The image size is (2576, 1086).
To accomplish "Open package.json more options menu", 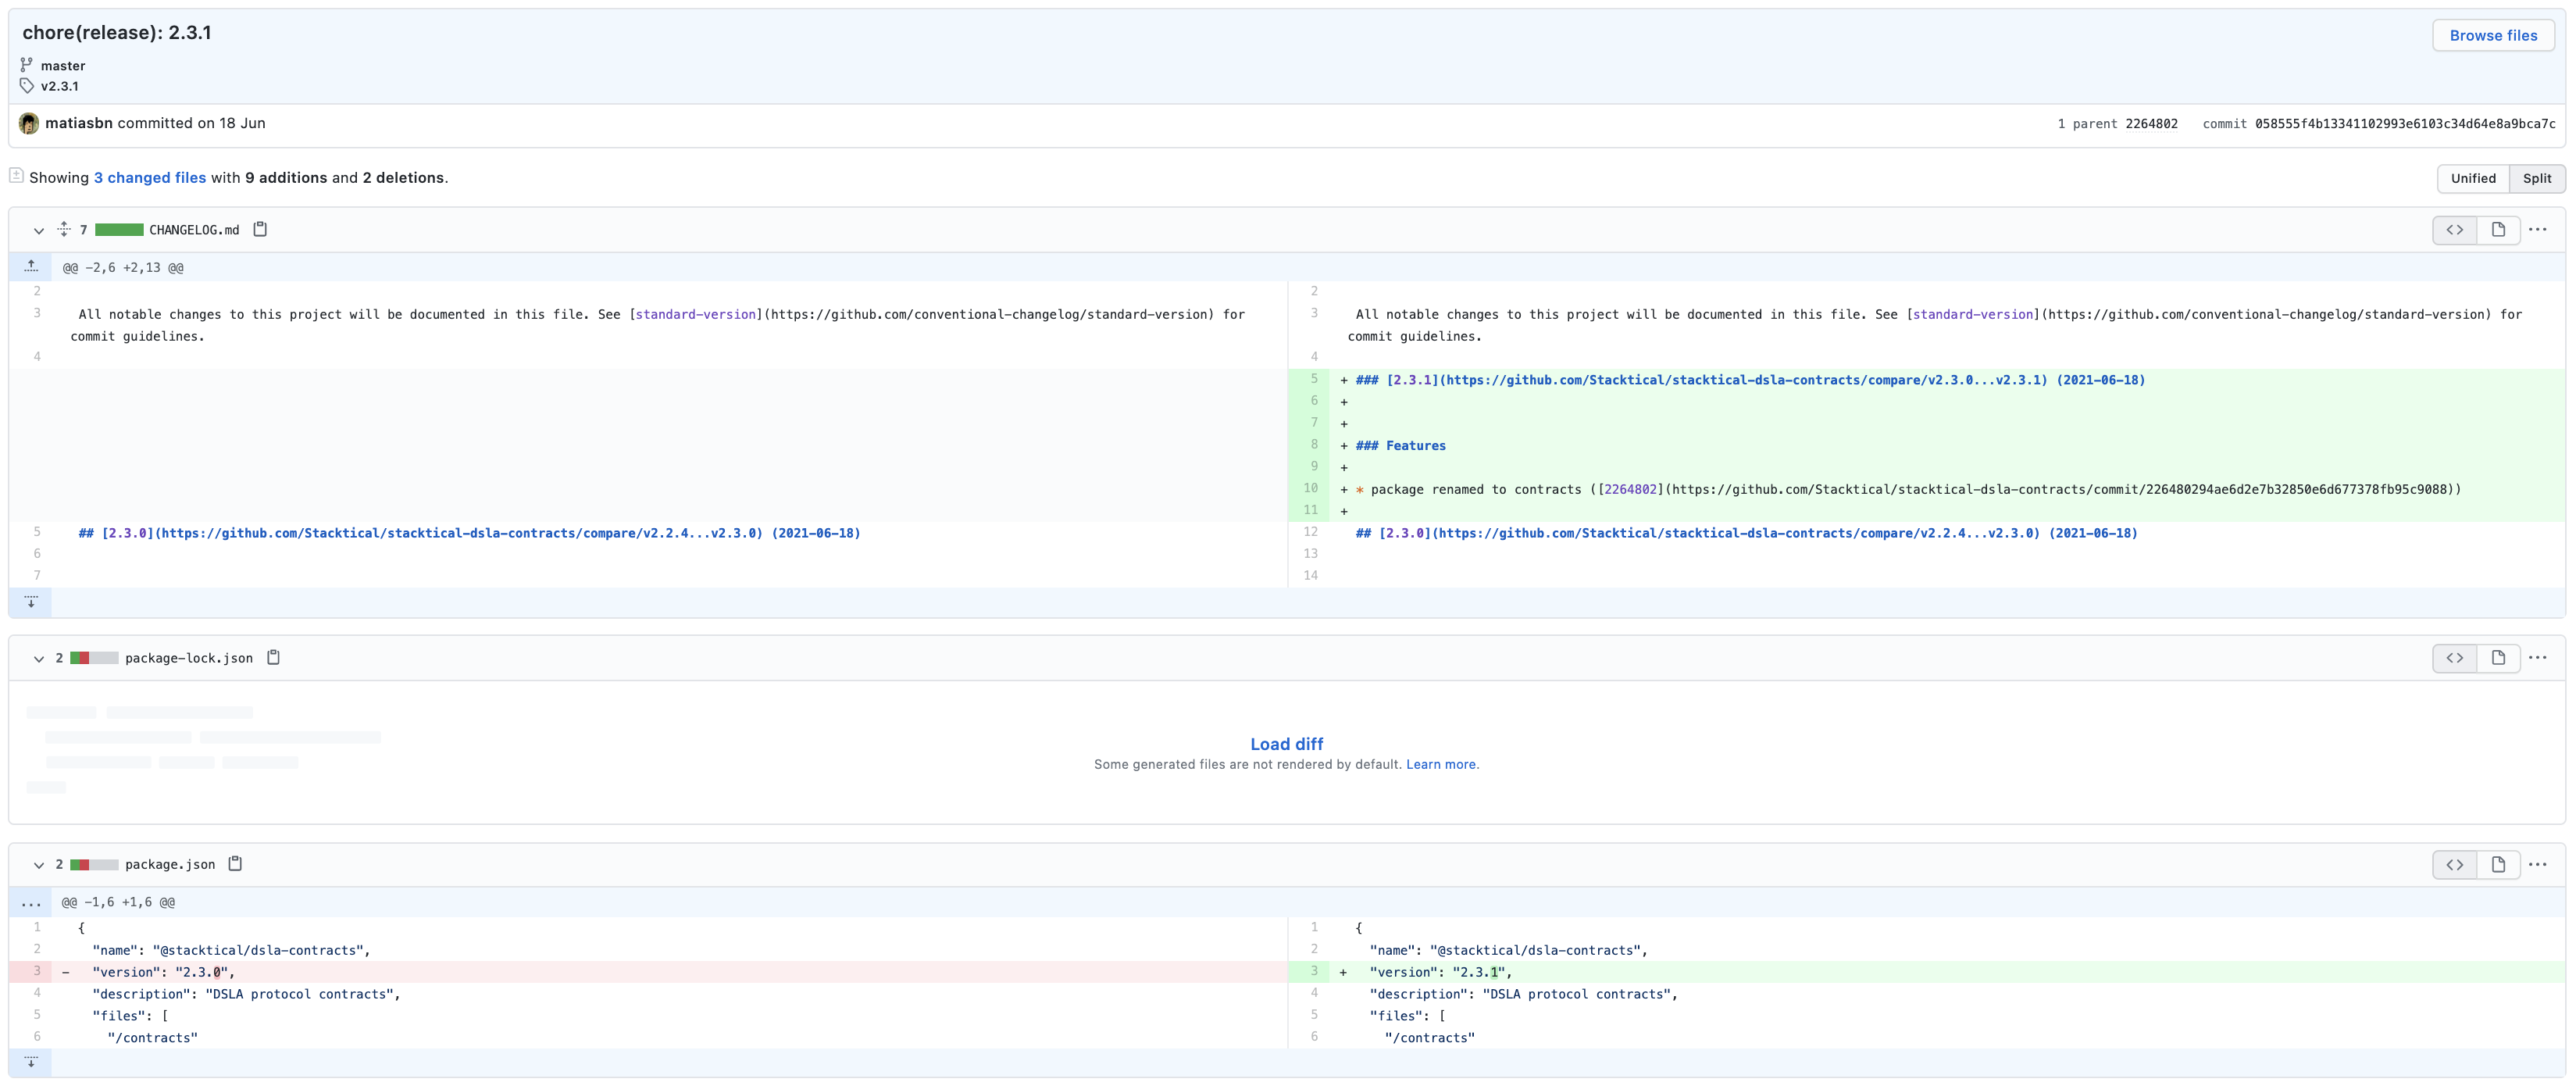I will click(2537, 864).
